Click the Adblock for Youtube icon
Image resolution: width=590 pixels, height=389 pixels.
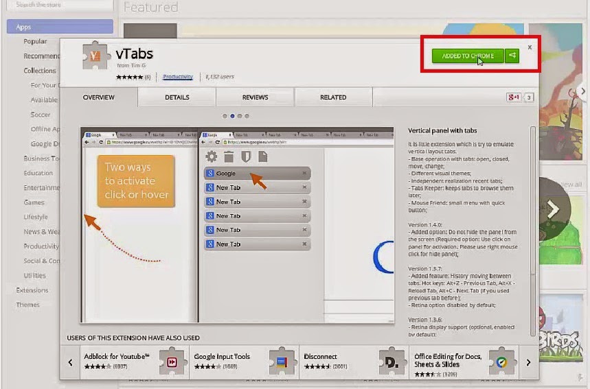click(x=172, y=362)
